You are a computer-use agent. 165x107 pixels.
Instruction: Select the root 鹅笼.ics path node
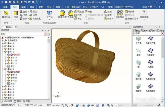pos(19,38)
